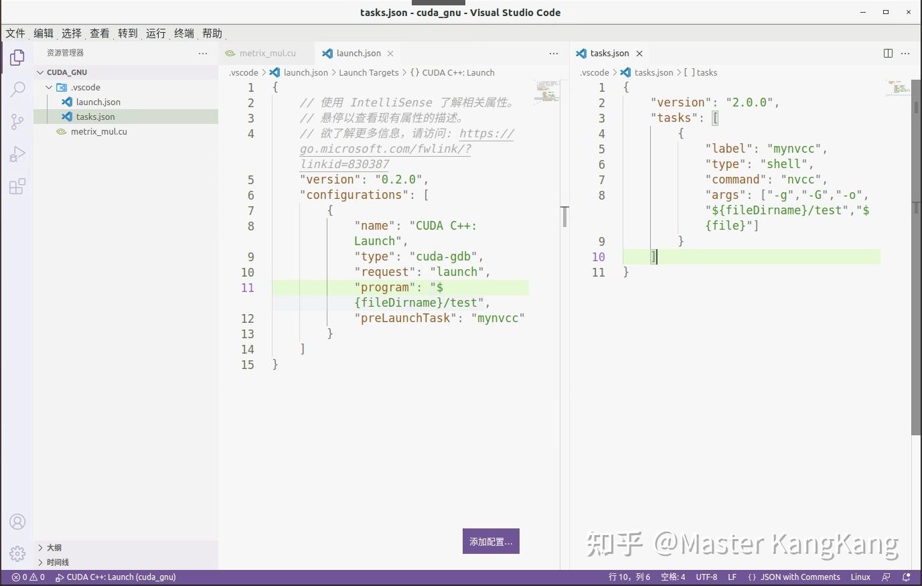The image size is (922, 586).
Task: Click the 添加配置... button
Action: coord(491,541)
